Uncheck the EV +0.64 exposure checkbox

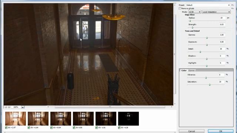[51, 127]
